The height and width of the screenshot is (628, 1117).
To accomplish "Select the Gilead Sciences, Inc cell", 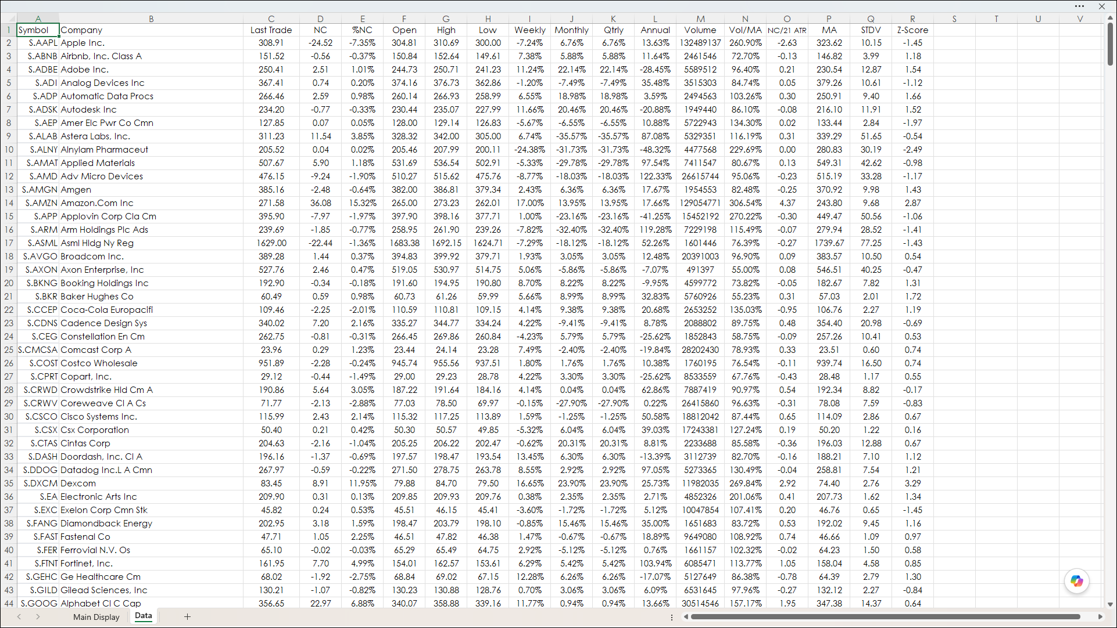I will click(x=151, y=590).
